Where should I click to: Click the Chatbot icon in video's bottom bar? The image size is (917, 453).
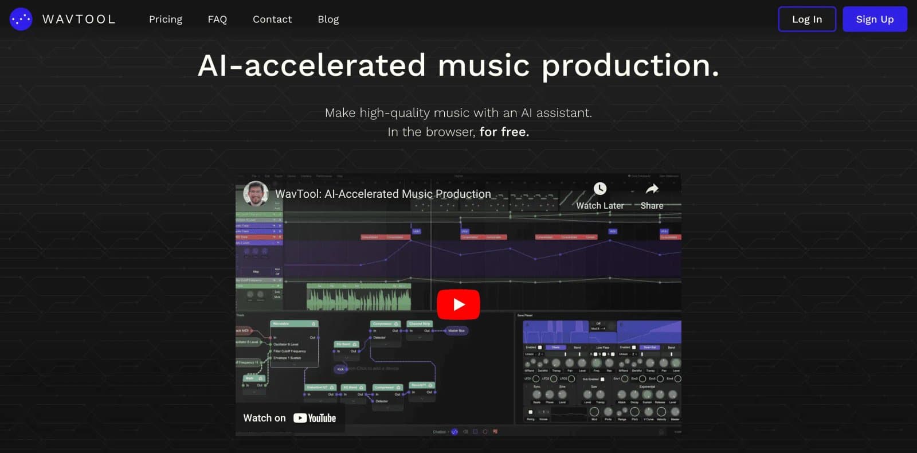(x=454, y=432)
